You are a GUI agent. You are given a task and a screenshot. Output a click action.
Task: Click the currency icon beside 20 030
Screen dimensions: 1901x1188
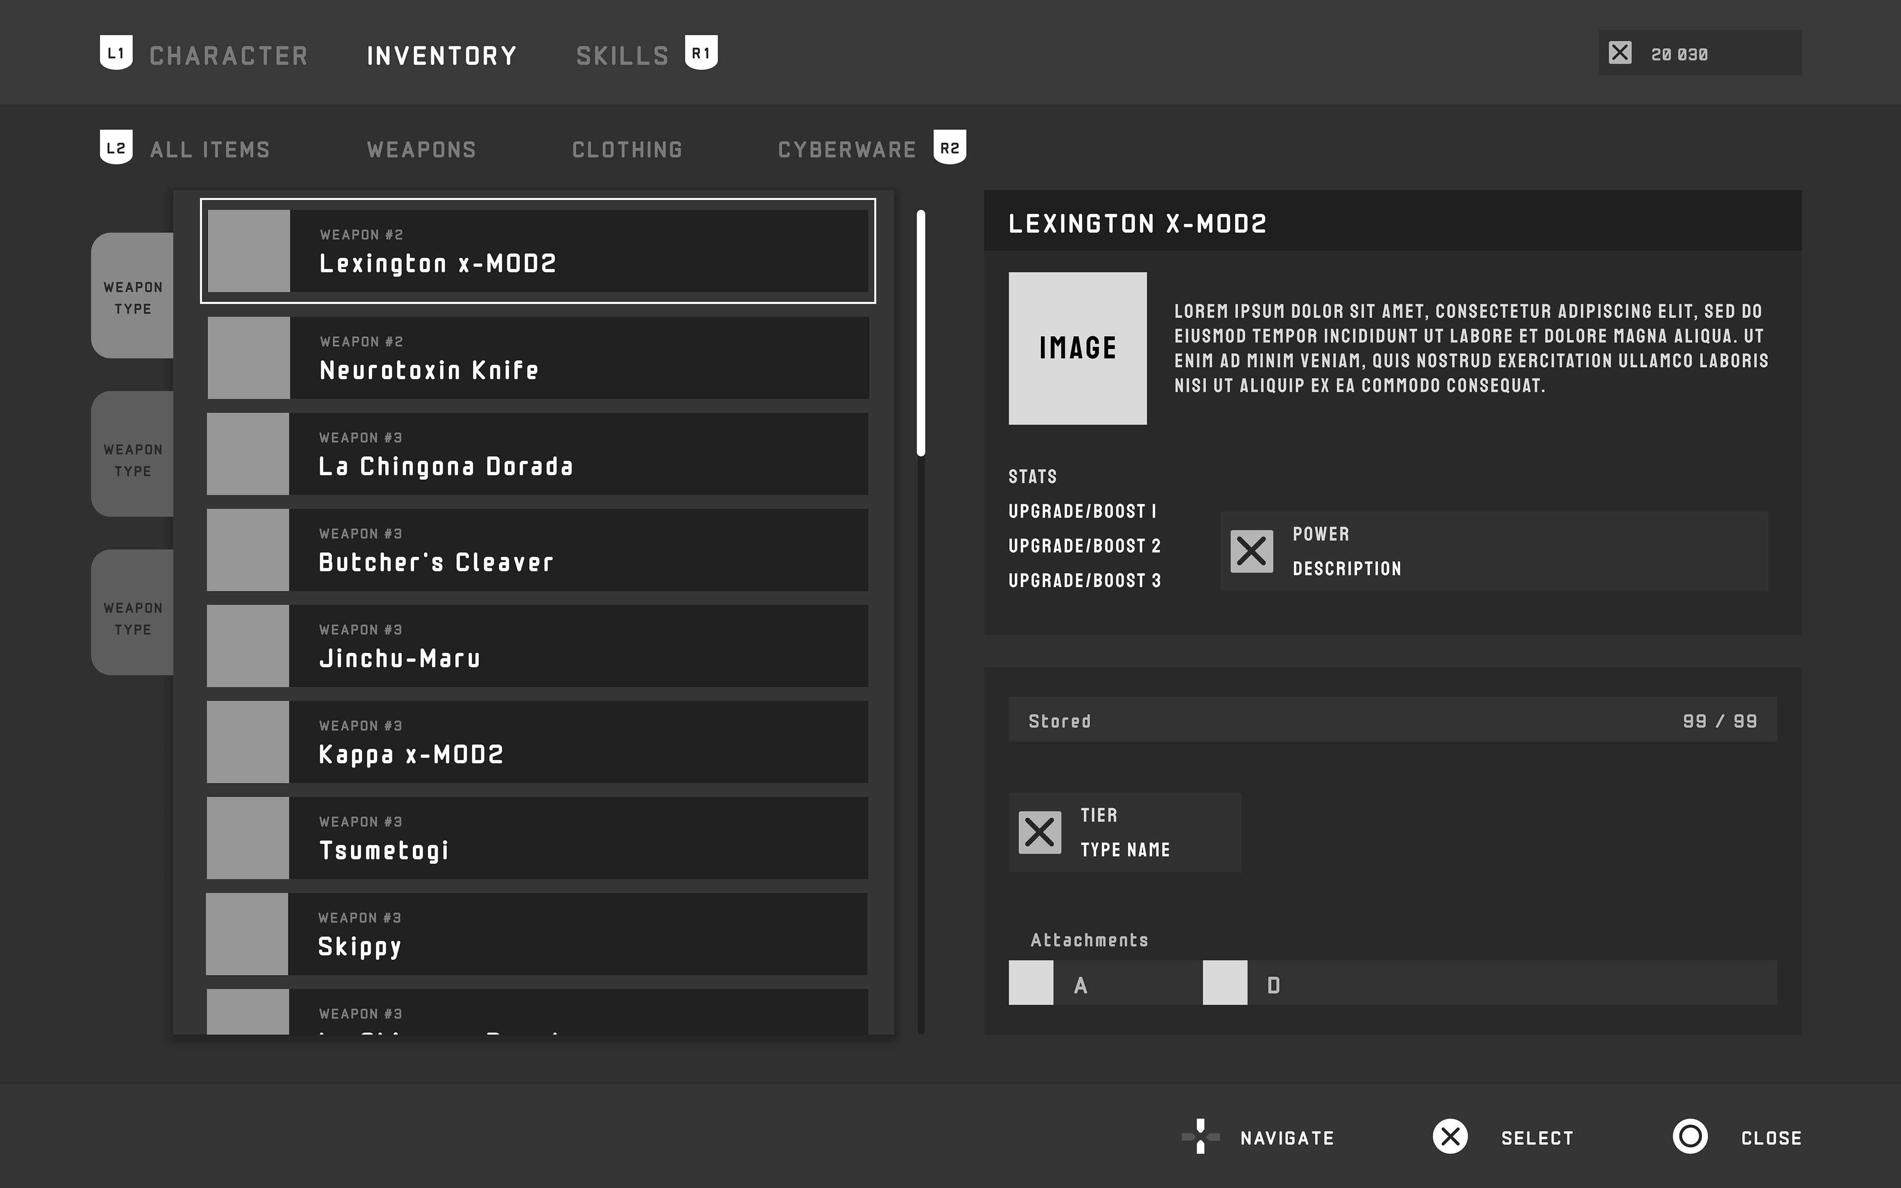[x=1620, y=53]
